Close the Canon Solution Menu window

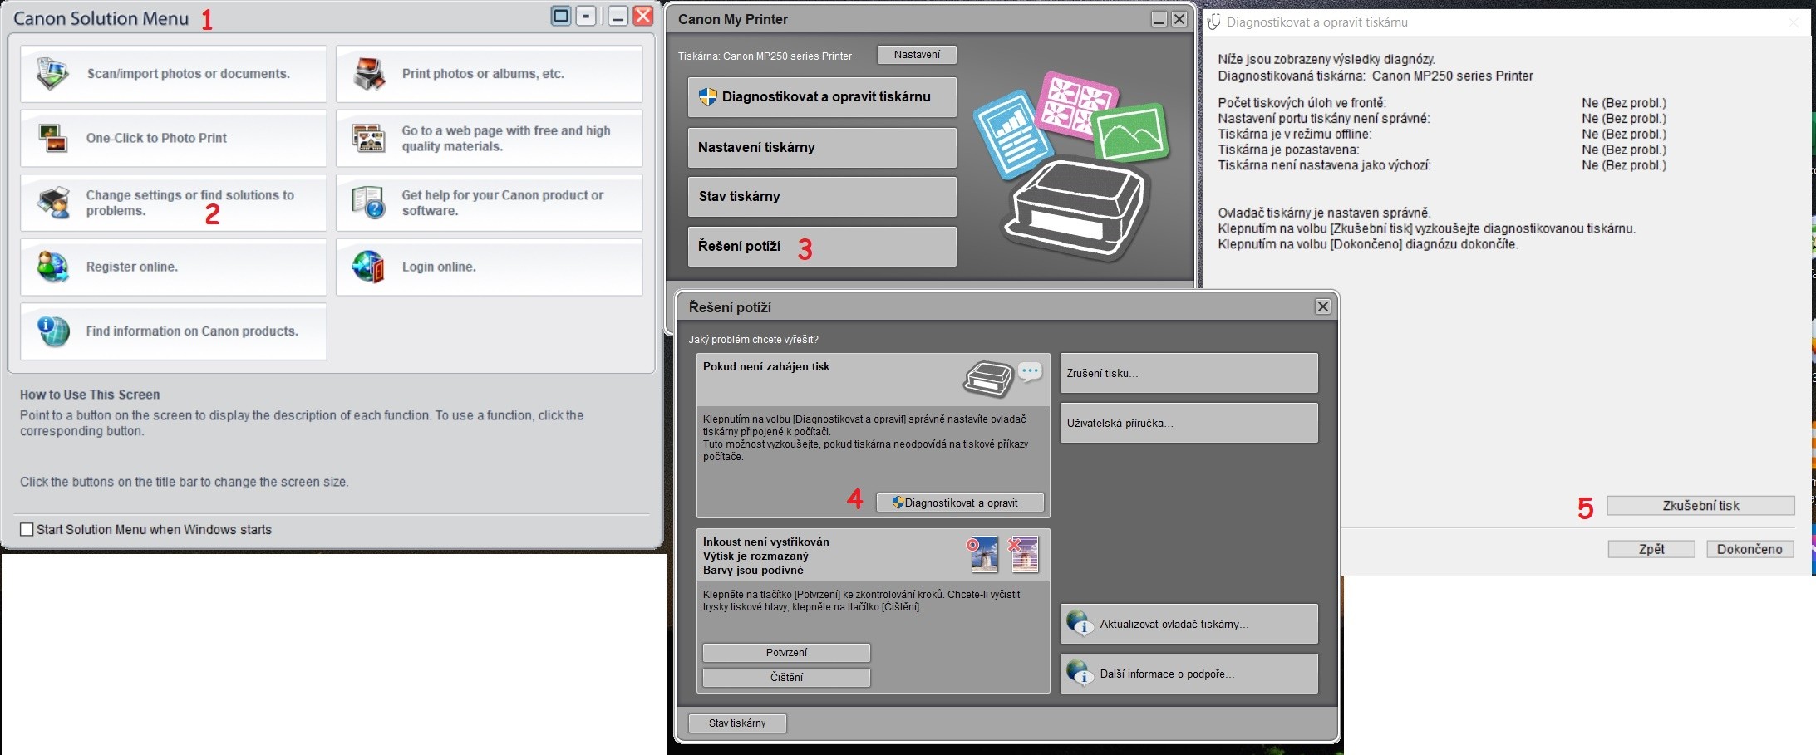tap(643, 16)
